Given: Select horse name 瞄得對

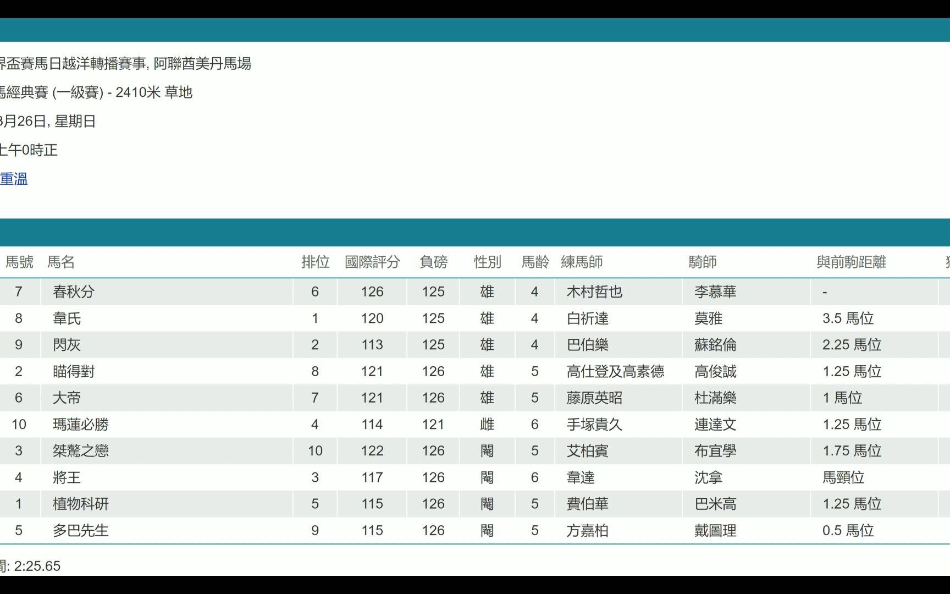Looking at the screenshot, I should pos(74,371).
